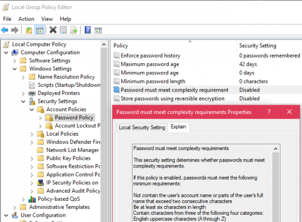Image resolution: width=302 pixels, height=222 pixels.
Task: Expand the Local Policies tree node
Action: (32, 134)
